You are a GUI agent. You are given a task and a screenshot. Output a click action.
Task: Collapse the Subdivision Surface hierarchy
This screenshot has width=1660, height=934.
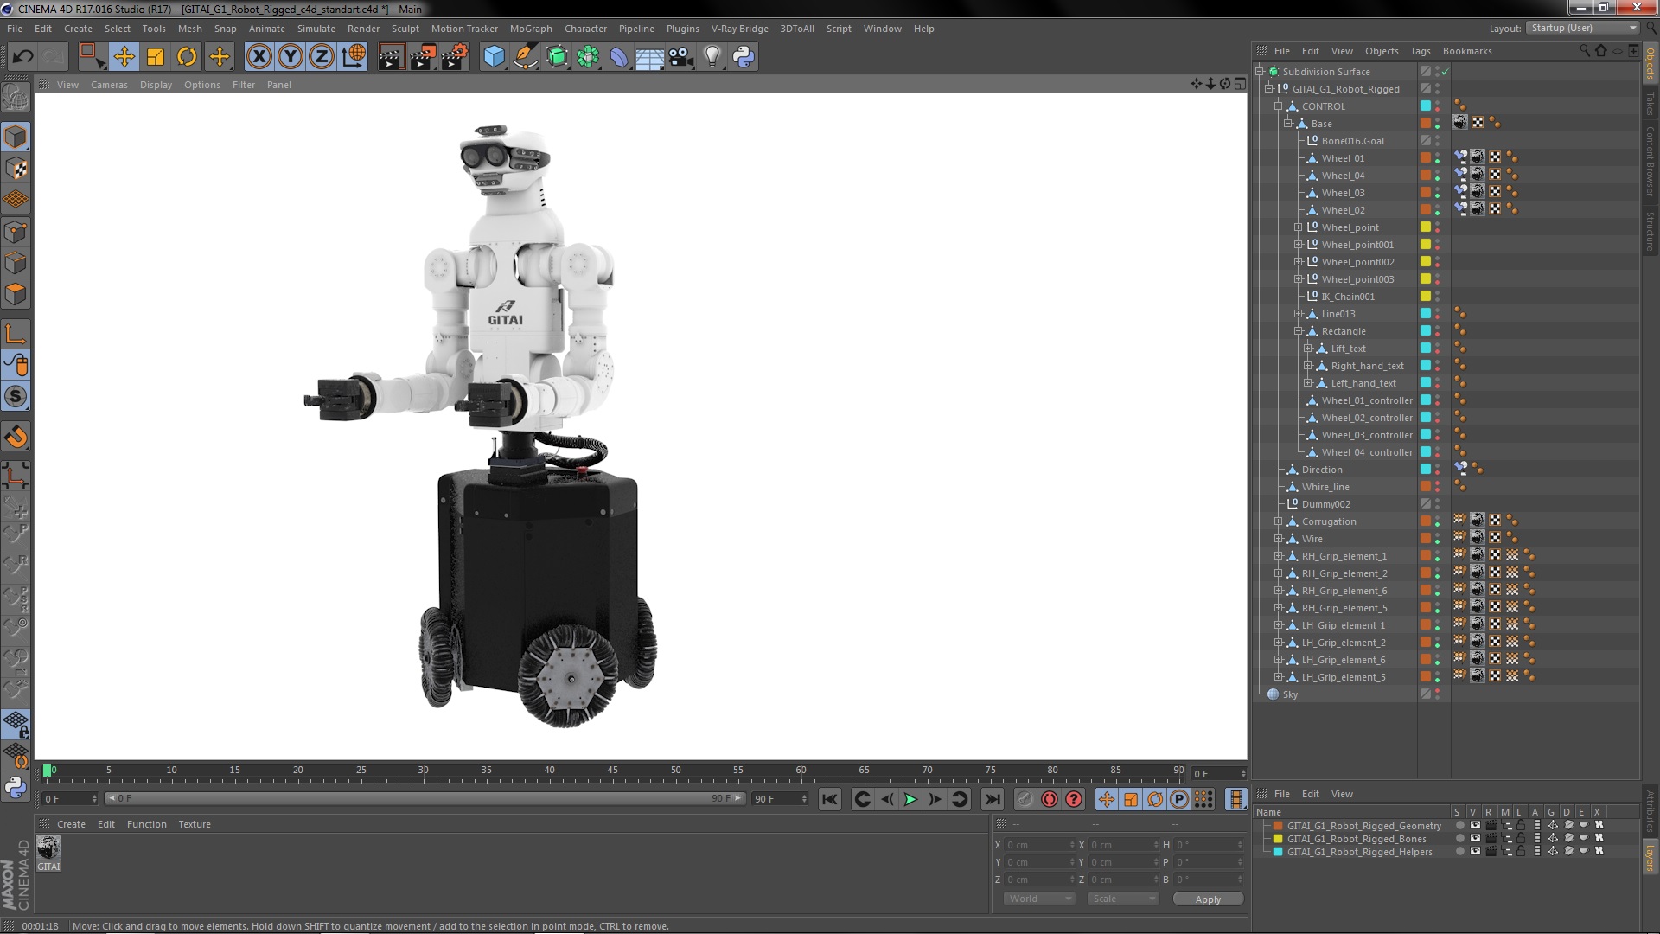[1261, 72]
